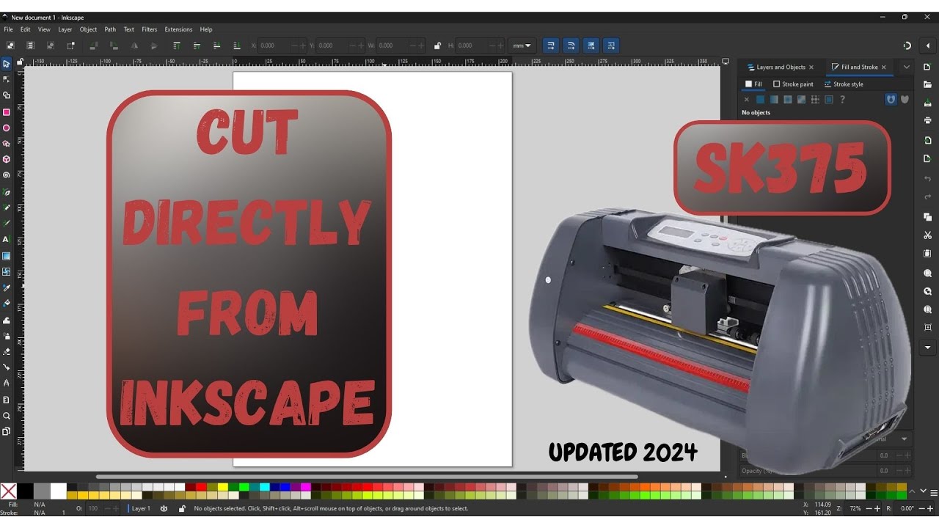Screen dimensions: 939x528
Task: Open palette options menu icon
Action: pyautogui.click(x=934, y=491)
